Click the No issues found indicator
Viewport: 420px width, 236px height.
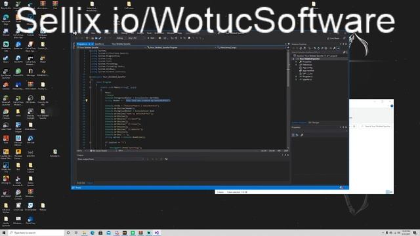[98, 151]
